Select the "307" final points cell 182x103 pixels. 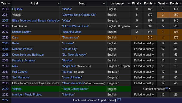pyautogui.click(x=150, y=26)
